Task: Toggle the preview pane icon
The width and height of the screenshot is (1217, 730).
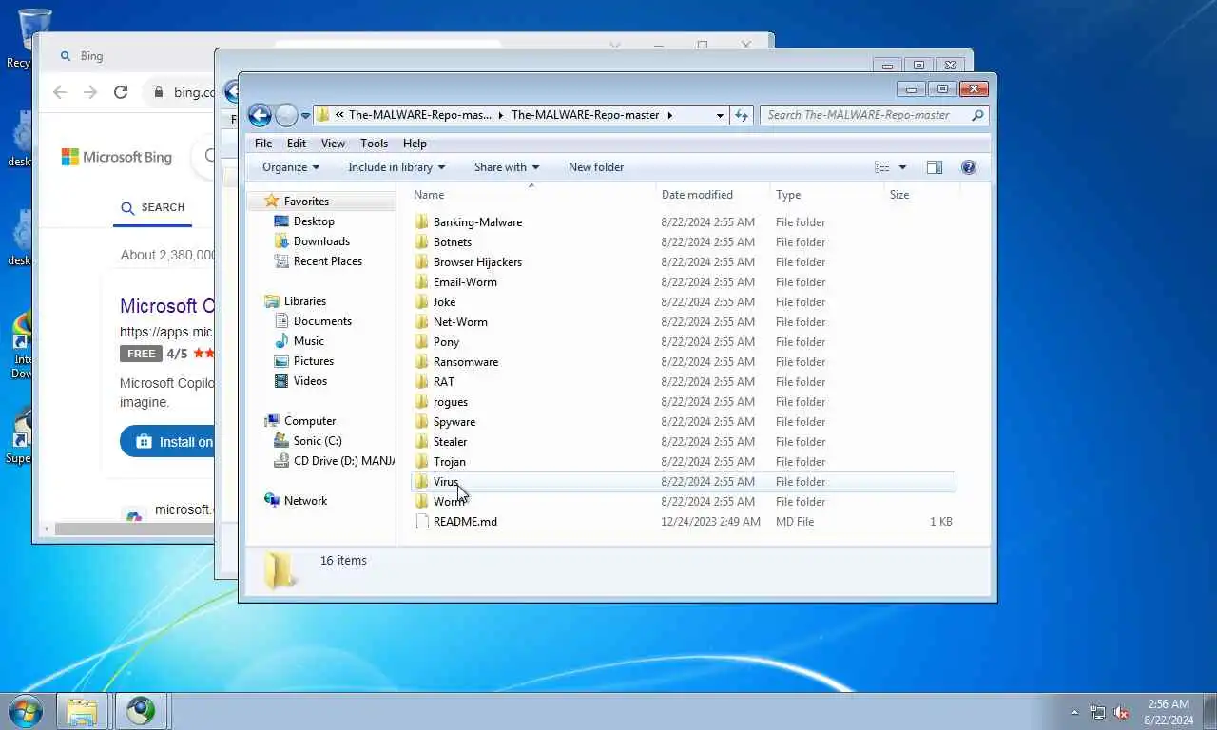Action: (x=935, y=167)
